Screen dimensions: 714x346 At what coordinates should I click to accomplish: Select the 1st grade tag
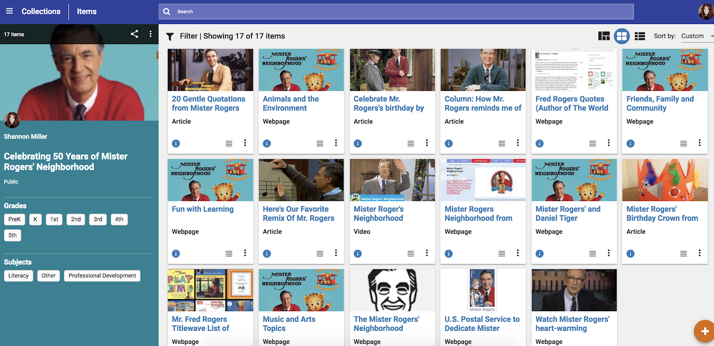[x=54, y=219]
